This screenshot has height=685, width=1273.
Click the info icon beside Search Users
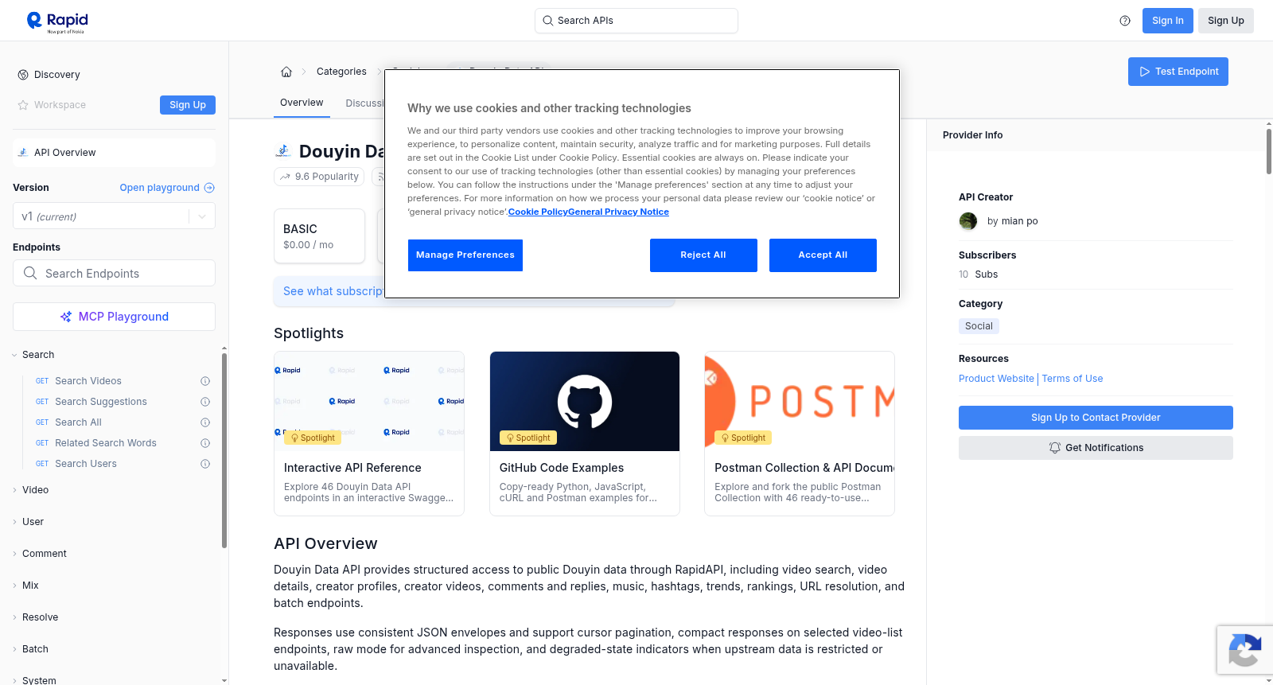(205, 464)
